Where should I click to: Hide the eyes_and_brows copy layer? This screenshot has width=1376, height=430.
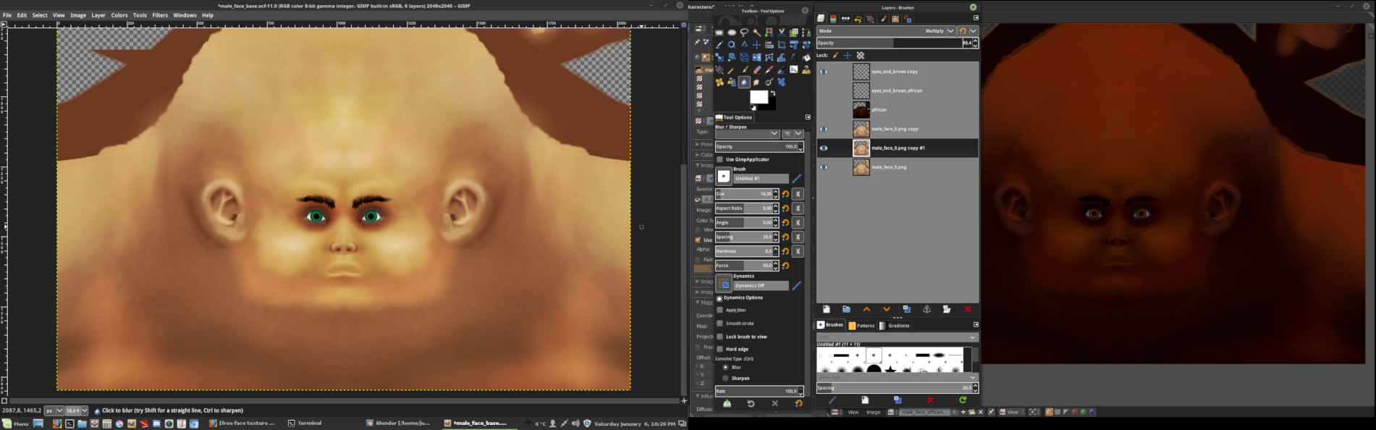coord(823,72)
